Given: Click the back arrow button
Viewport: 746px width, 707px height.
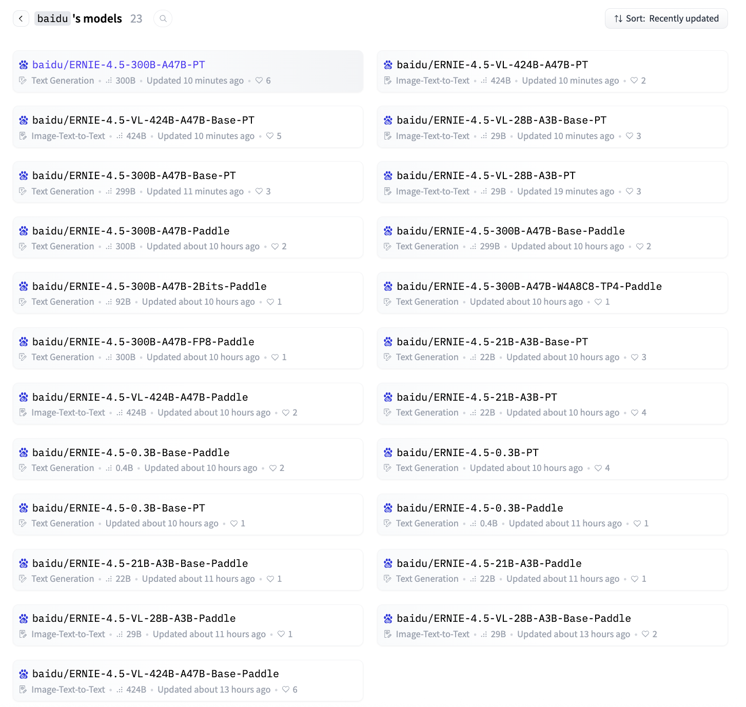Looking at the screenshot, I should point(21,19).
